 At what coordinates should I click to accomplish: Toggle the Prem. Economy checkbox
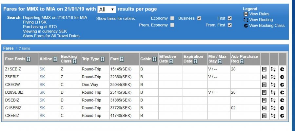pyautogui.click(x=172, y=25)
